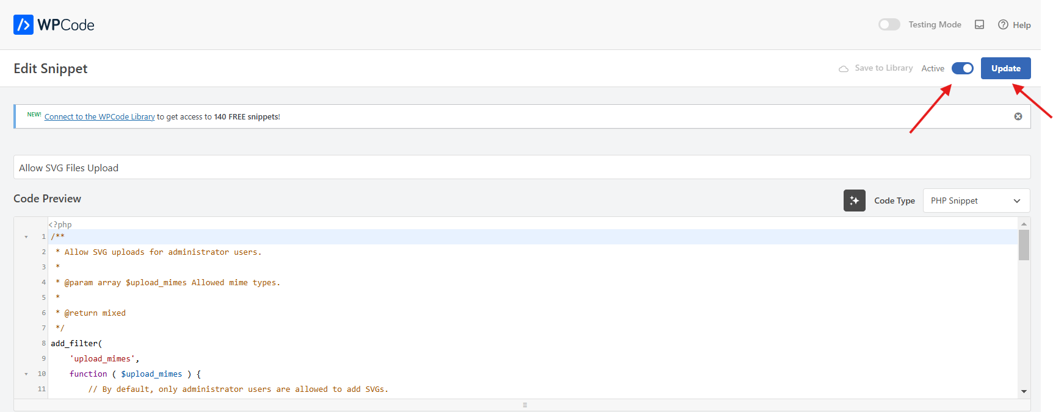Click the Save to Library cloud icon

(x=844, y=69)
